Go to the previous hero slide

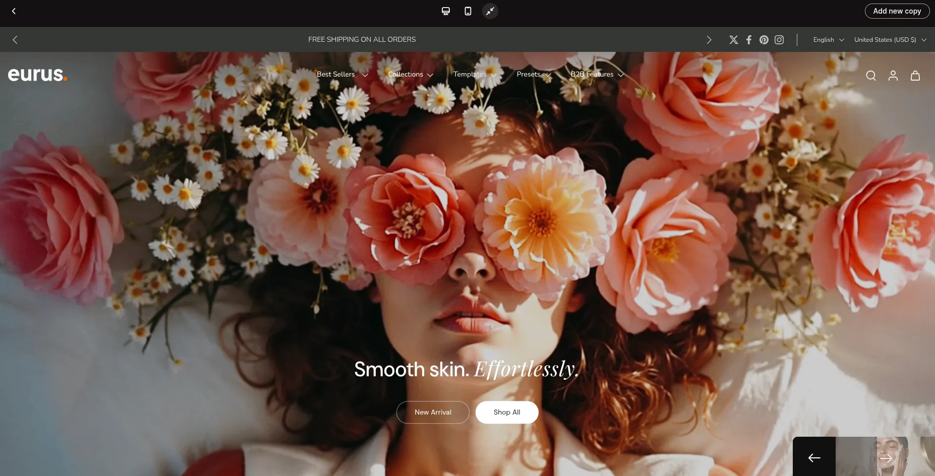[x=814, y=457]
